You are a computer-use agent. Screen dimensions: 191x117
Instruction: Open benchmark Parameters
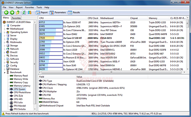(58, 12)
